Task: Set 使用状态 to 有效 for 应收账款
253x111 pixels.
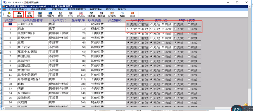Action: tap(163, 98)
